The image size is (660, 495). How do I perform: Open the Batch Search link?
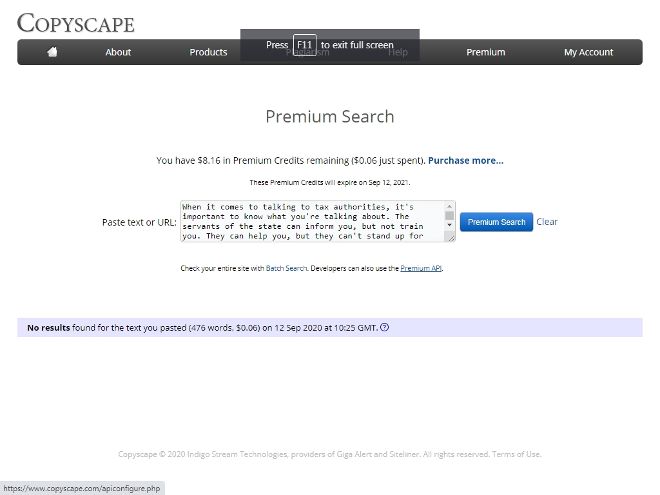[286, 268]
